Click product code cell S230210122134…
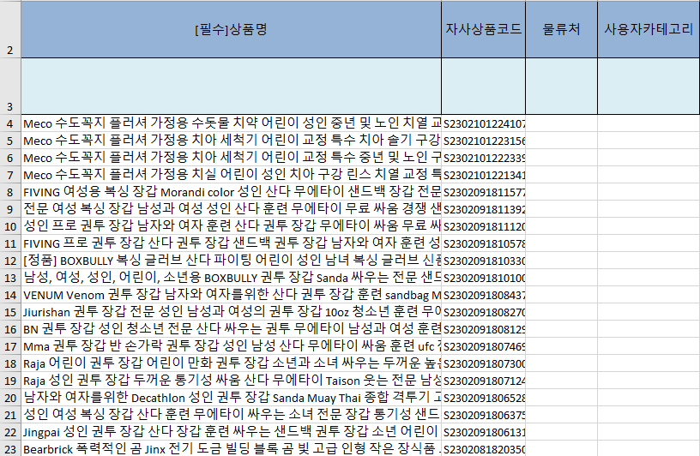This screenshot has height=456, width=700. (x=484, y=175)
